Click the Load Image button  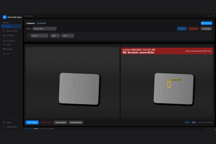pyautogui.click(x=206, y=29)
